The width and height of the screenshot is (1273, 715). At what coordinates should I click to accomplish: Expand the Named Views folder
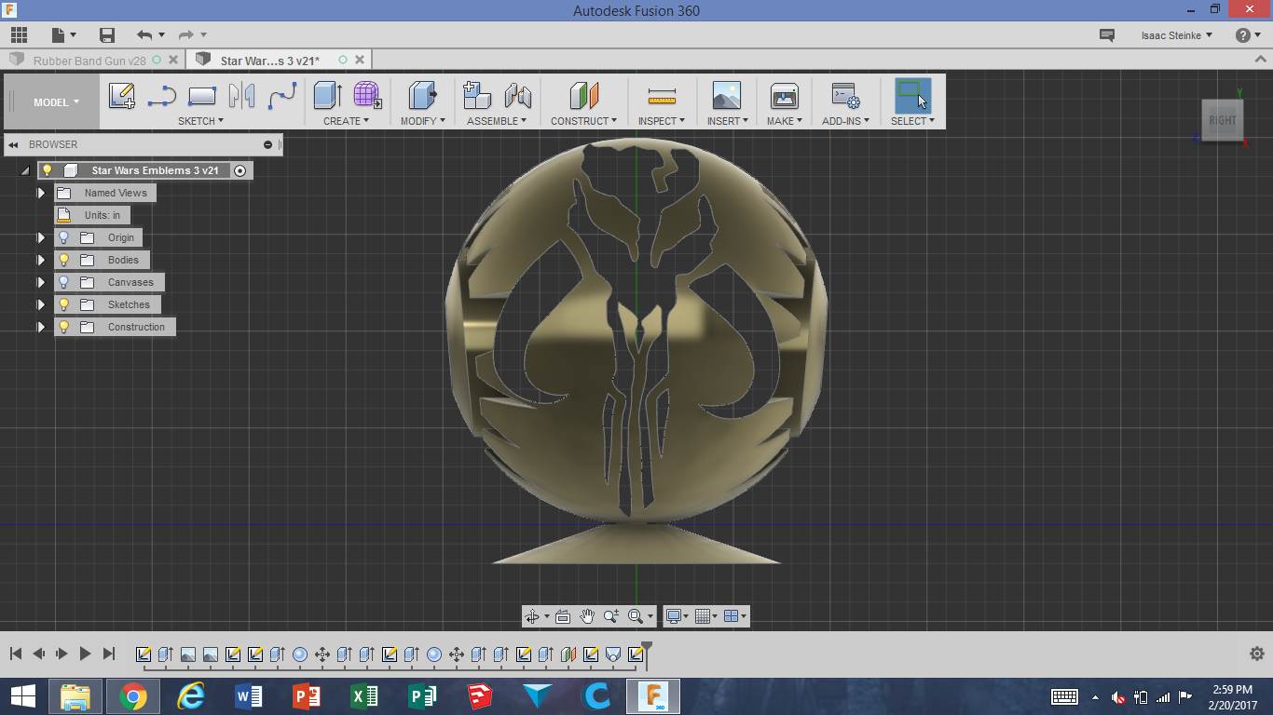pos(41,193)
